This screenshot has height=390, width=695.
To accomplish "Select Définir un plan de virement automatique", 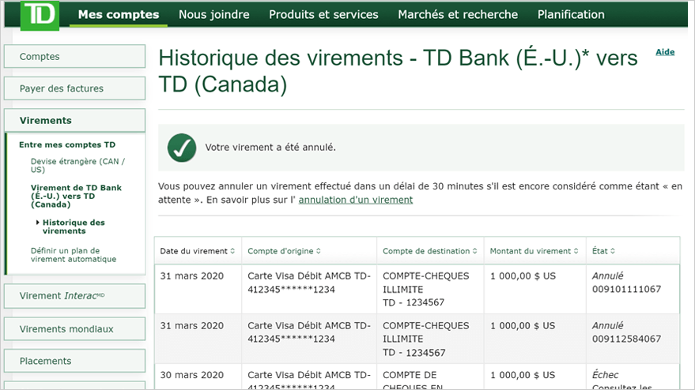I will pyautogui.click(x=73, y=254).
